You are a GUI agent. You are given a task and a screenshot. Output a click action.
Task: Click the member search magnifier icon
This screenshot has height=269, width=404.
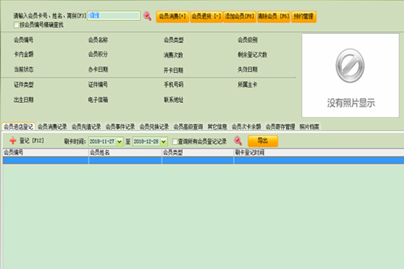pos(147,16)
